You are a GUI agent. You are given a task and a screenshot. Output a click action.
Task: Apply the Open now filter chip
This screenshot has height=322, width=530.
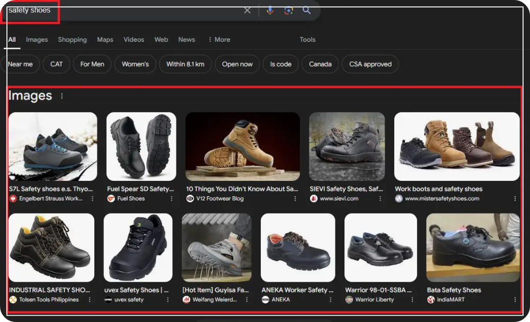coord(237,64)
